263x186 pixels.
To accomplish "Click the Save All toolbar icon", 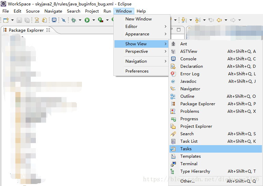I will pyautogui.click(x=27, y=20).
